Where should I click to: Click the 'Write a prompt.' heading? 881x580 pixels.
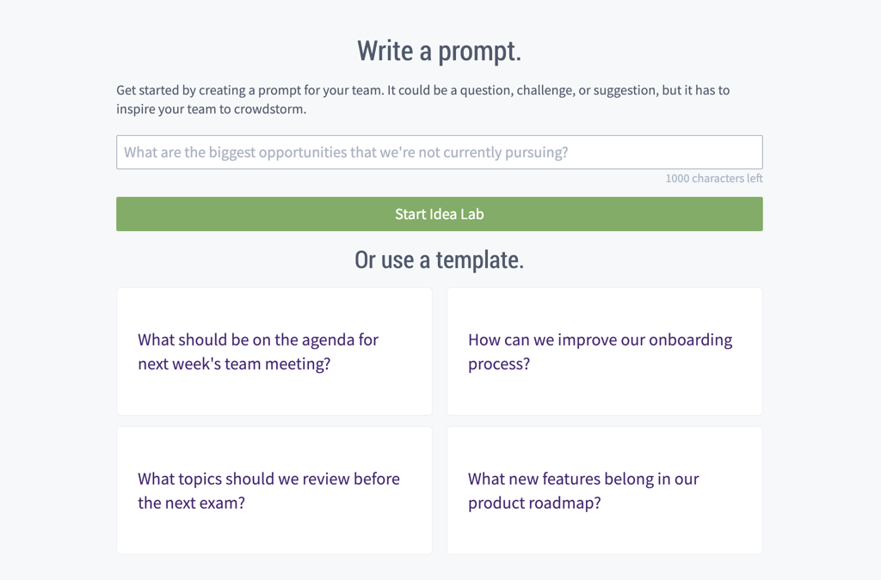tap(440, 51)
